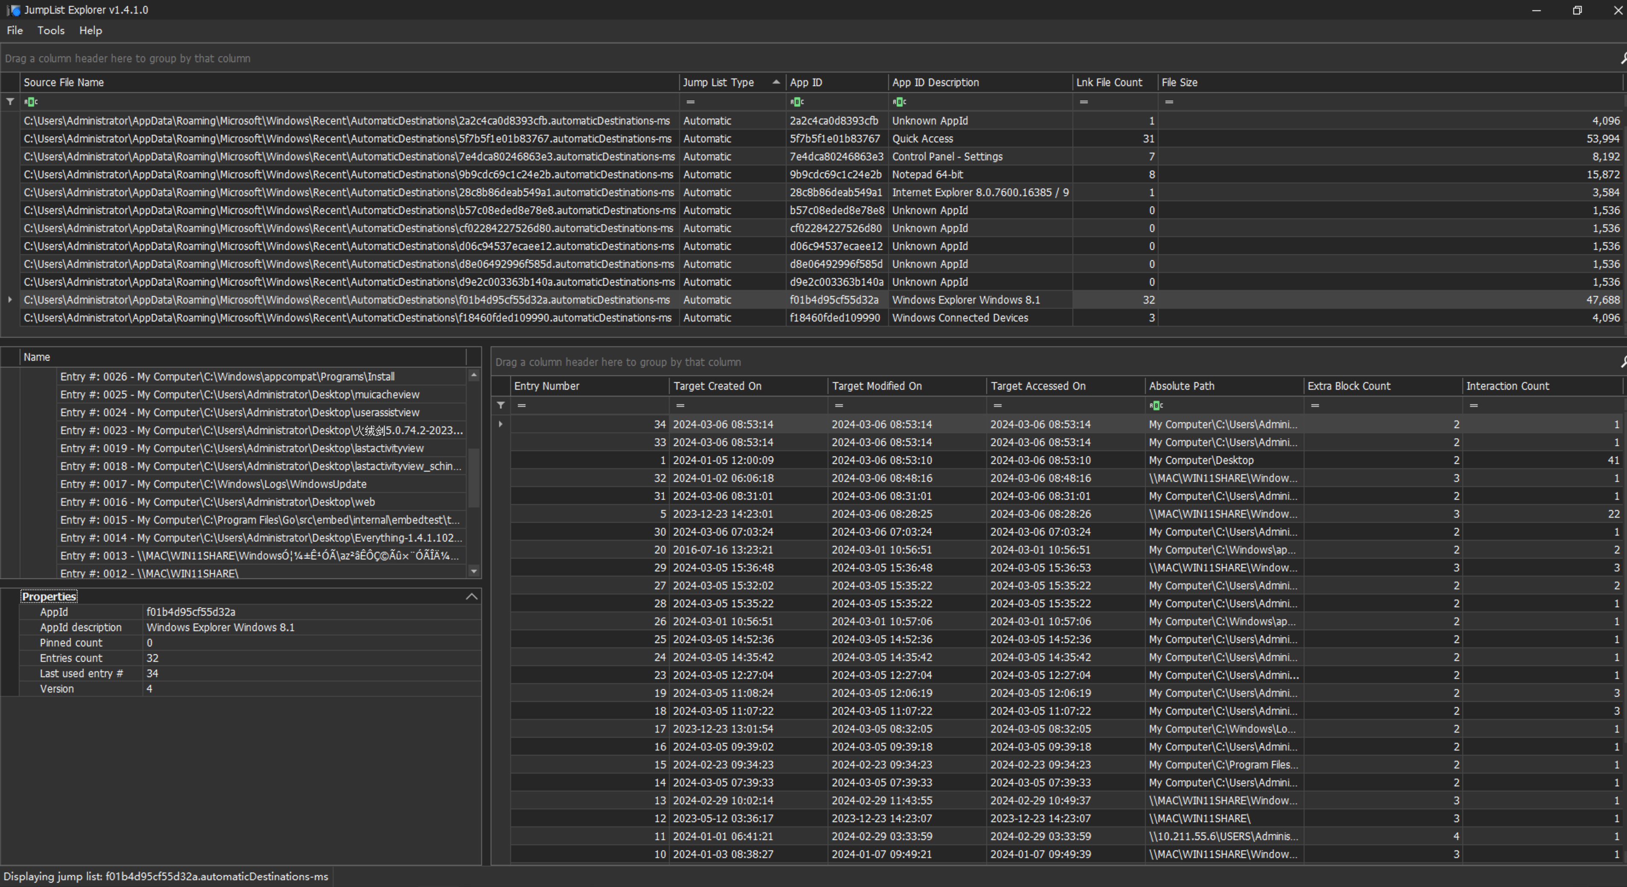This screenshot has width=1627, height=887.
Task: Open the Help menu
Action: click(x=90, y=30)
